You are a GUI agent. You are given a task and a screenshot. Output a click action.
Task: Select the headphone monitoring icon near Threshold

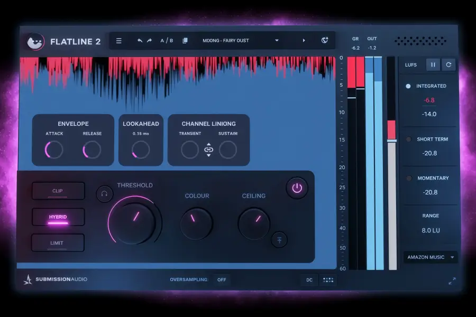(x=104, y=193)
